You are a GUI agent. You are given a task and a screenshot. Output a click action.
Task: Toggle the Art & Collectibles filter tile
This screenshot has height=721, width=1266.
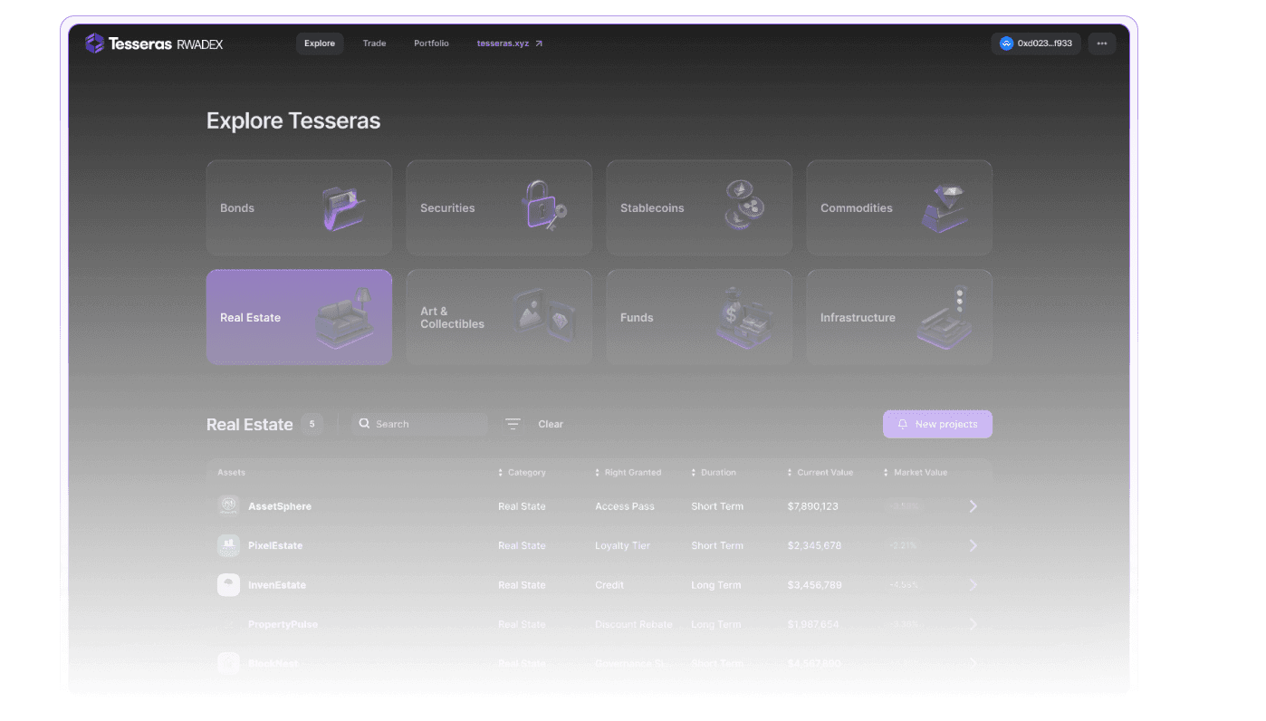click(x=499, y=317)
